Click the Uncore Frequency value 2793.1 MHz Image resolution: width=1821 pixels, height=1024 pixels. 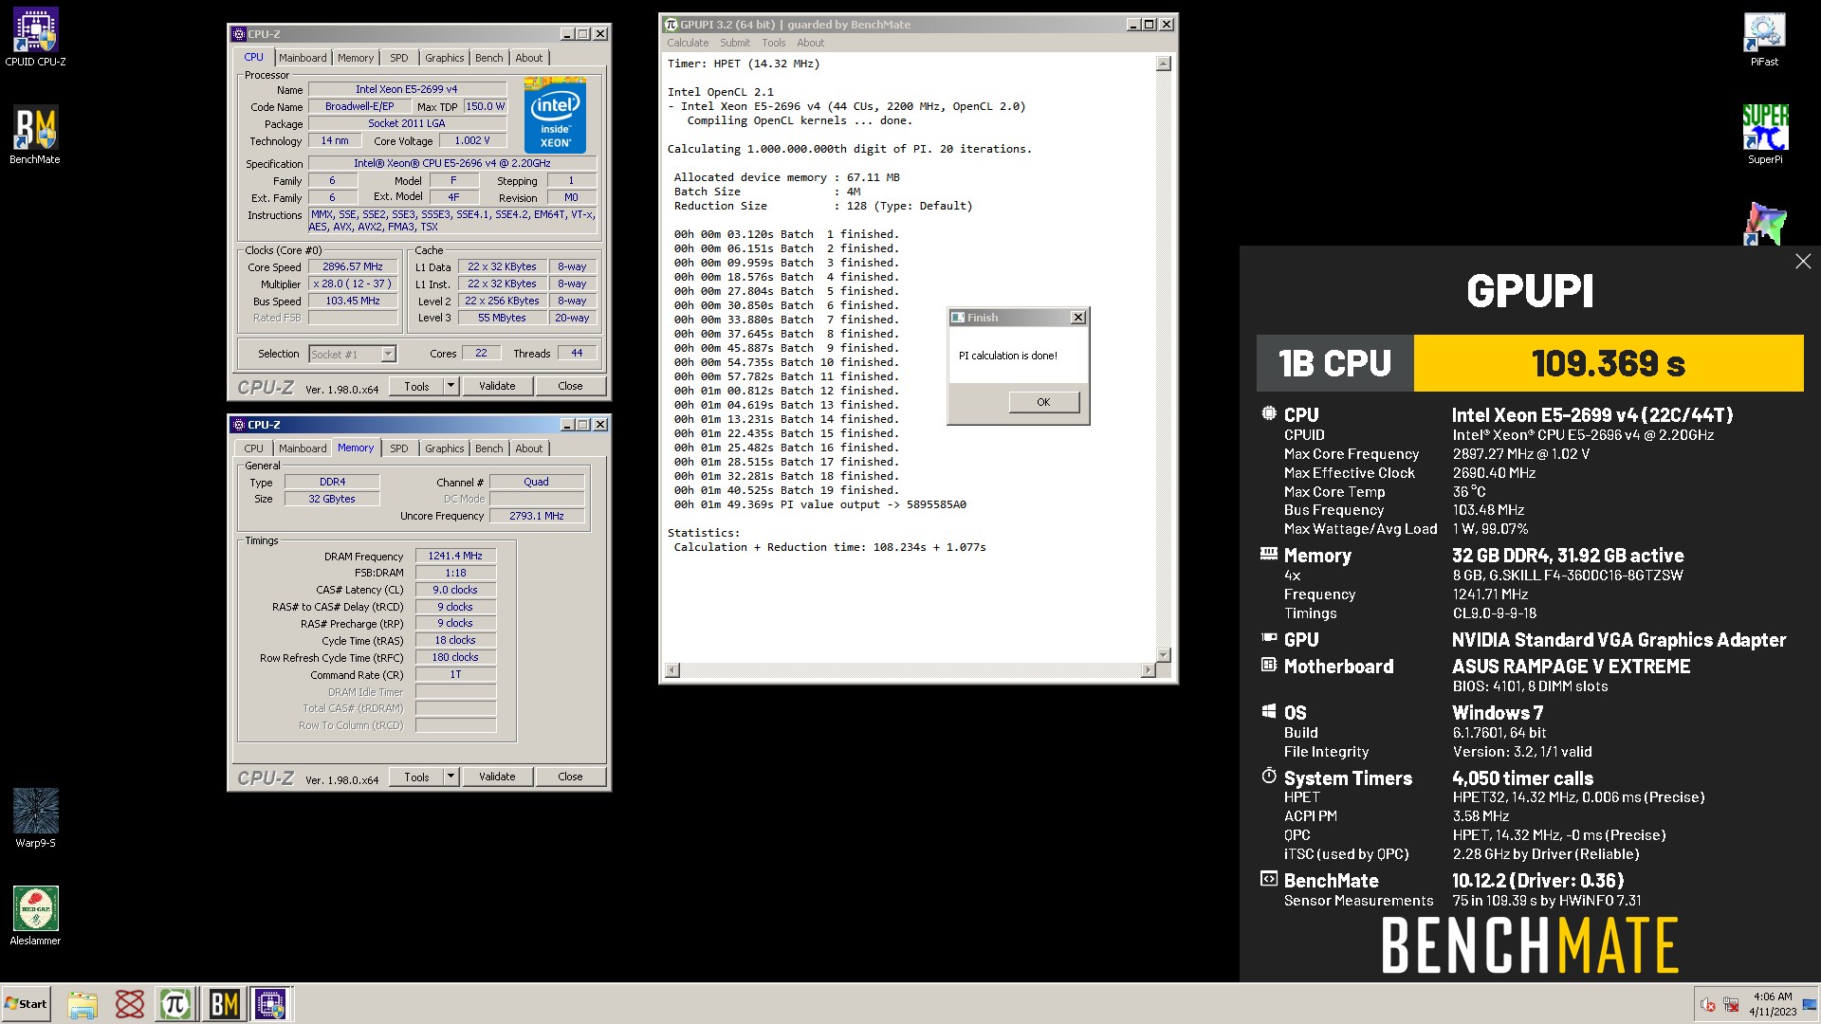536,516
